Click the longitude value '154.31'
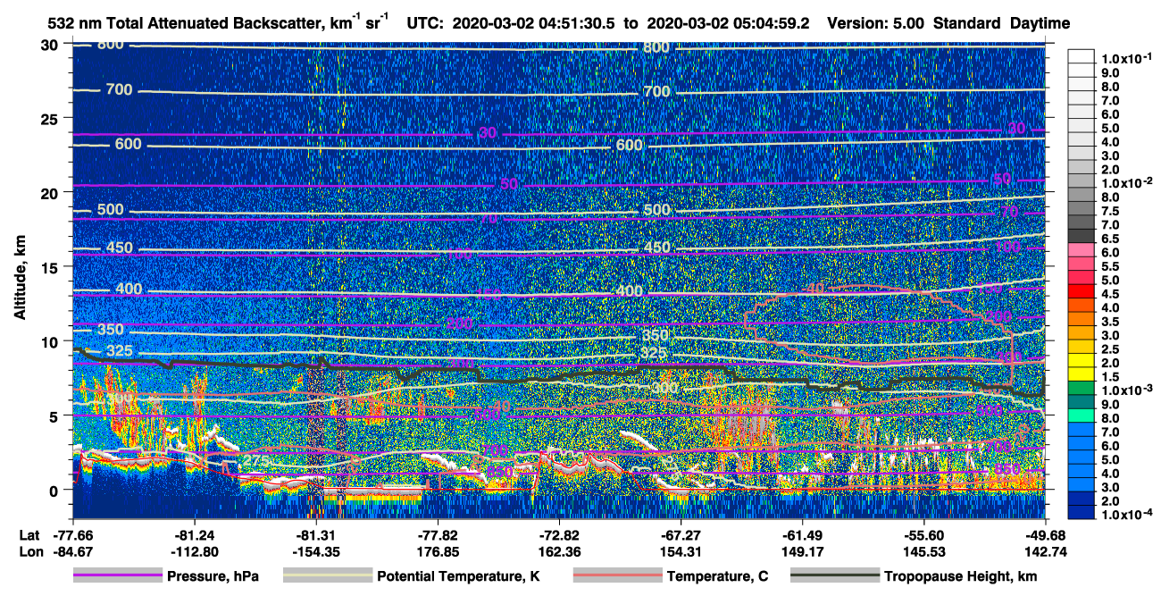 [681, 551]
